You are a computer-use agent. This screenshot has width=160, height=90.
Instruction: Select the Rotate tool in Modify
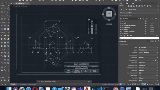(2, 56)
